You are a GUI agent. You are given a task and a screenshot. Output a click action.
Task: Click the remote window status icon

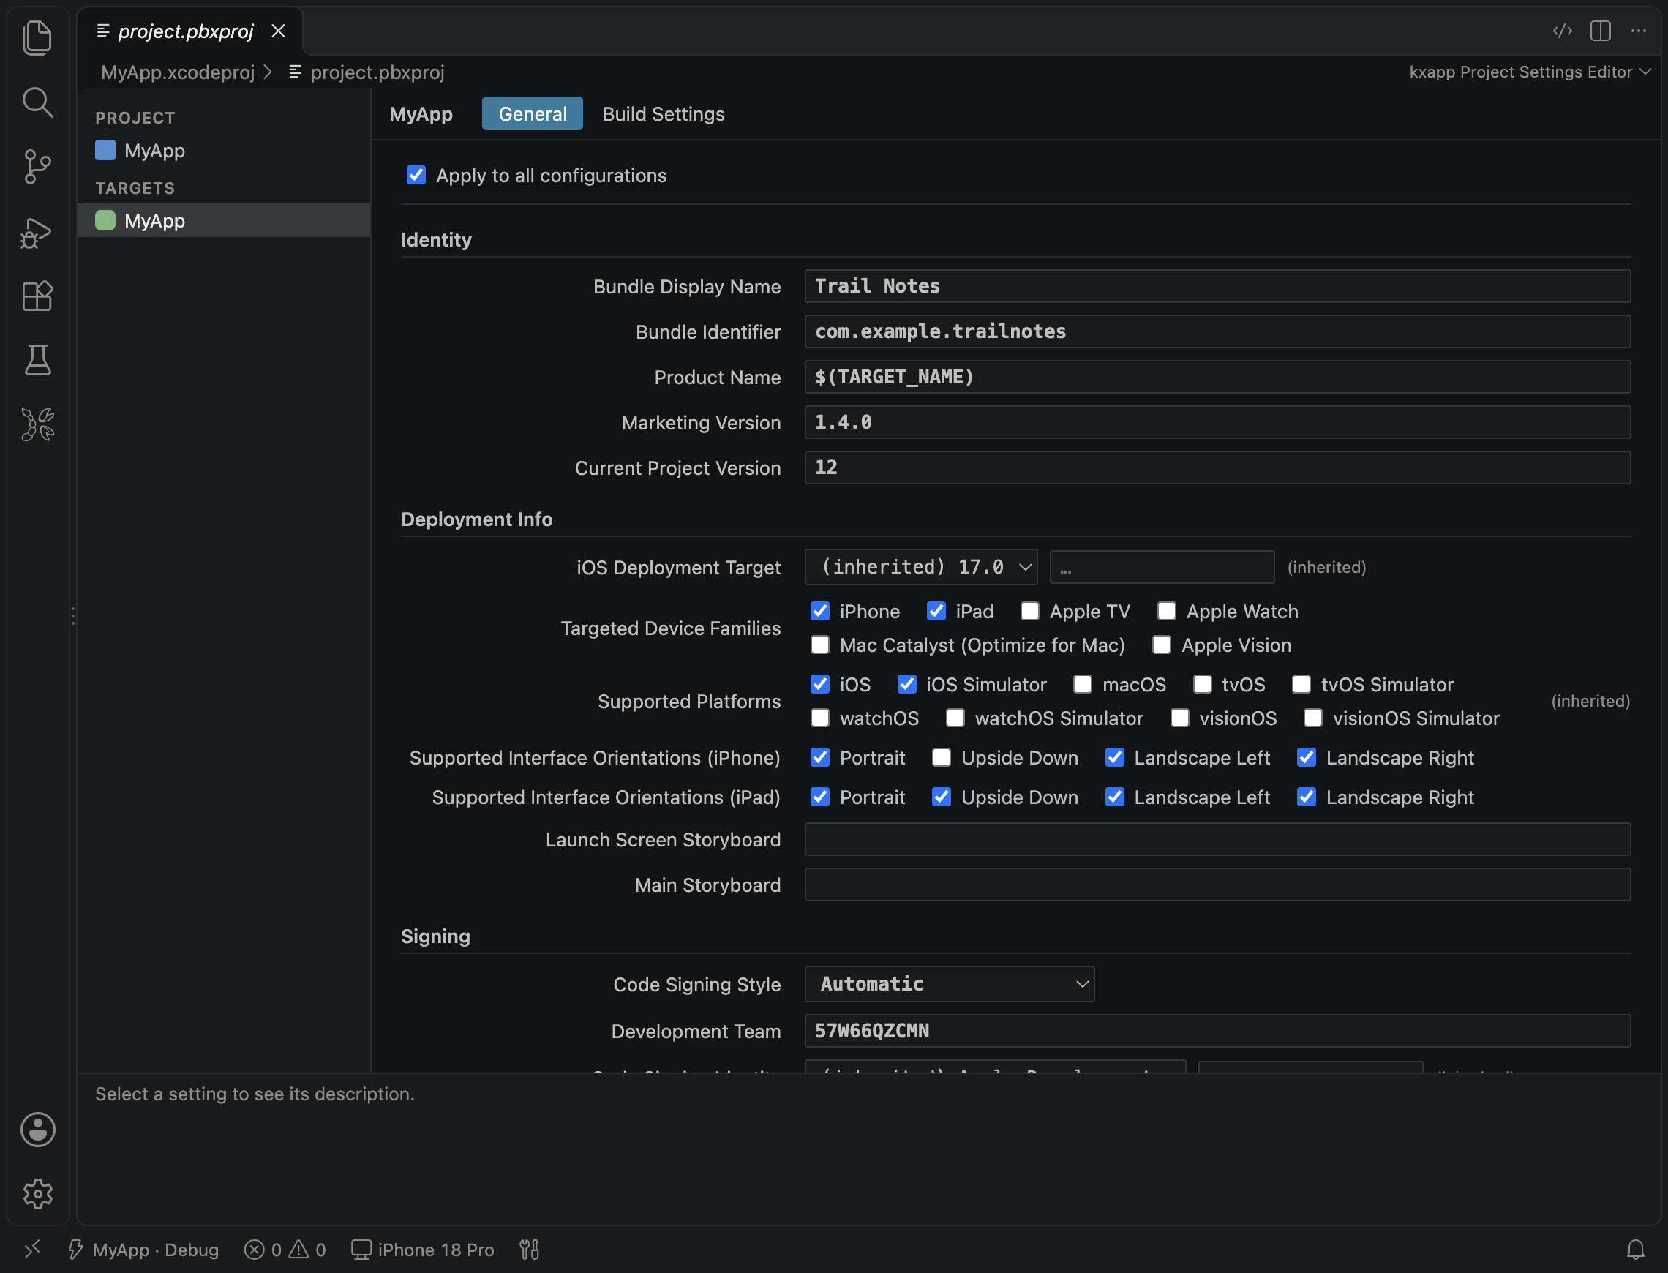[x=33, y=1249]
